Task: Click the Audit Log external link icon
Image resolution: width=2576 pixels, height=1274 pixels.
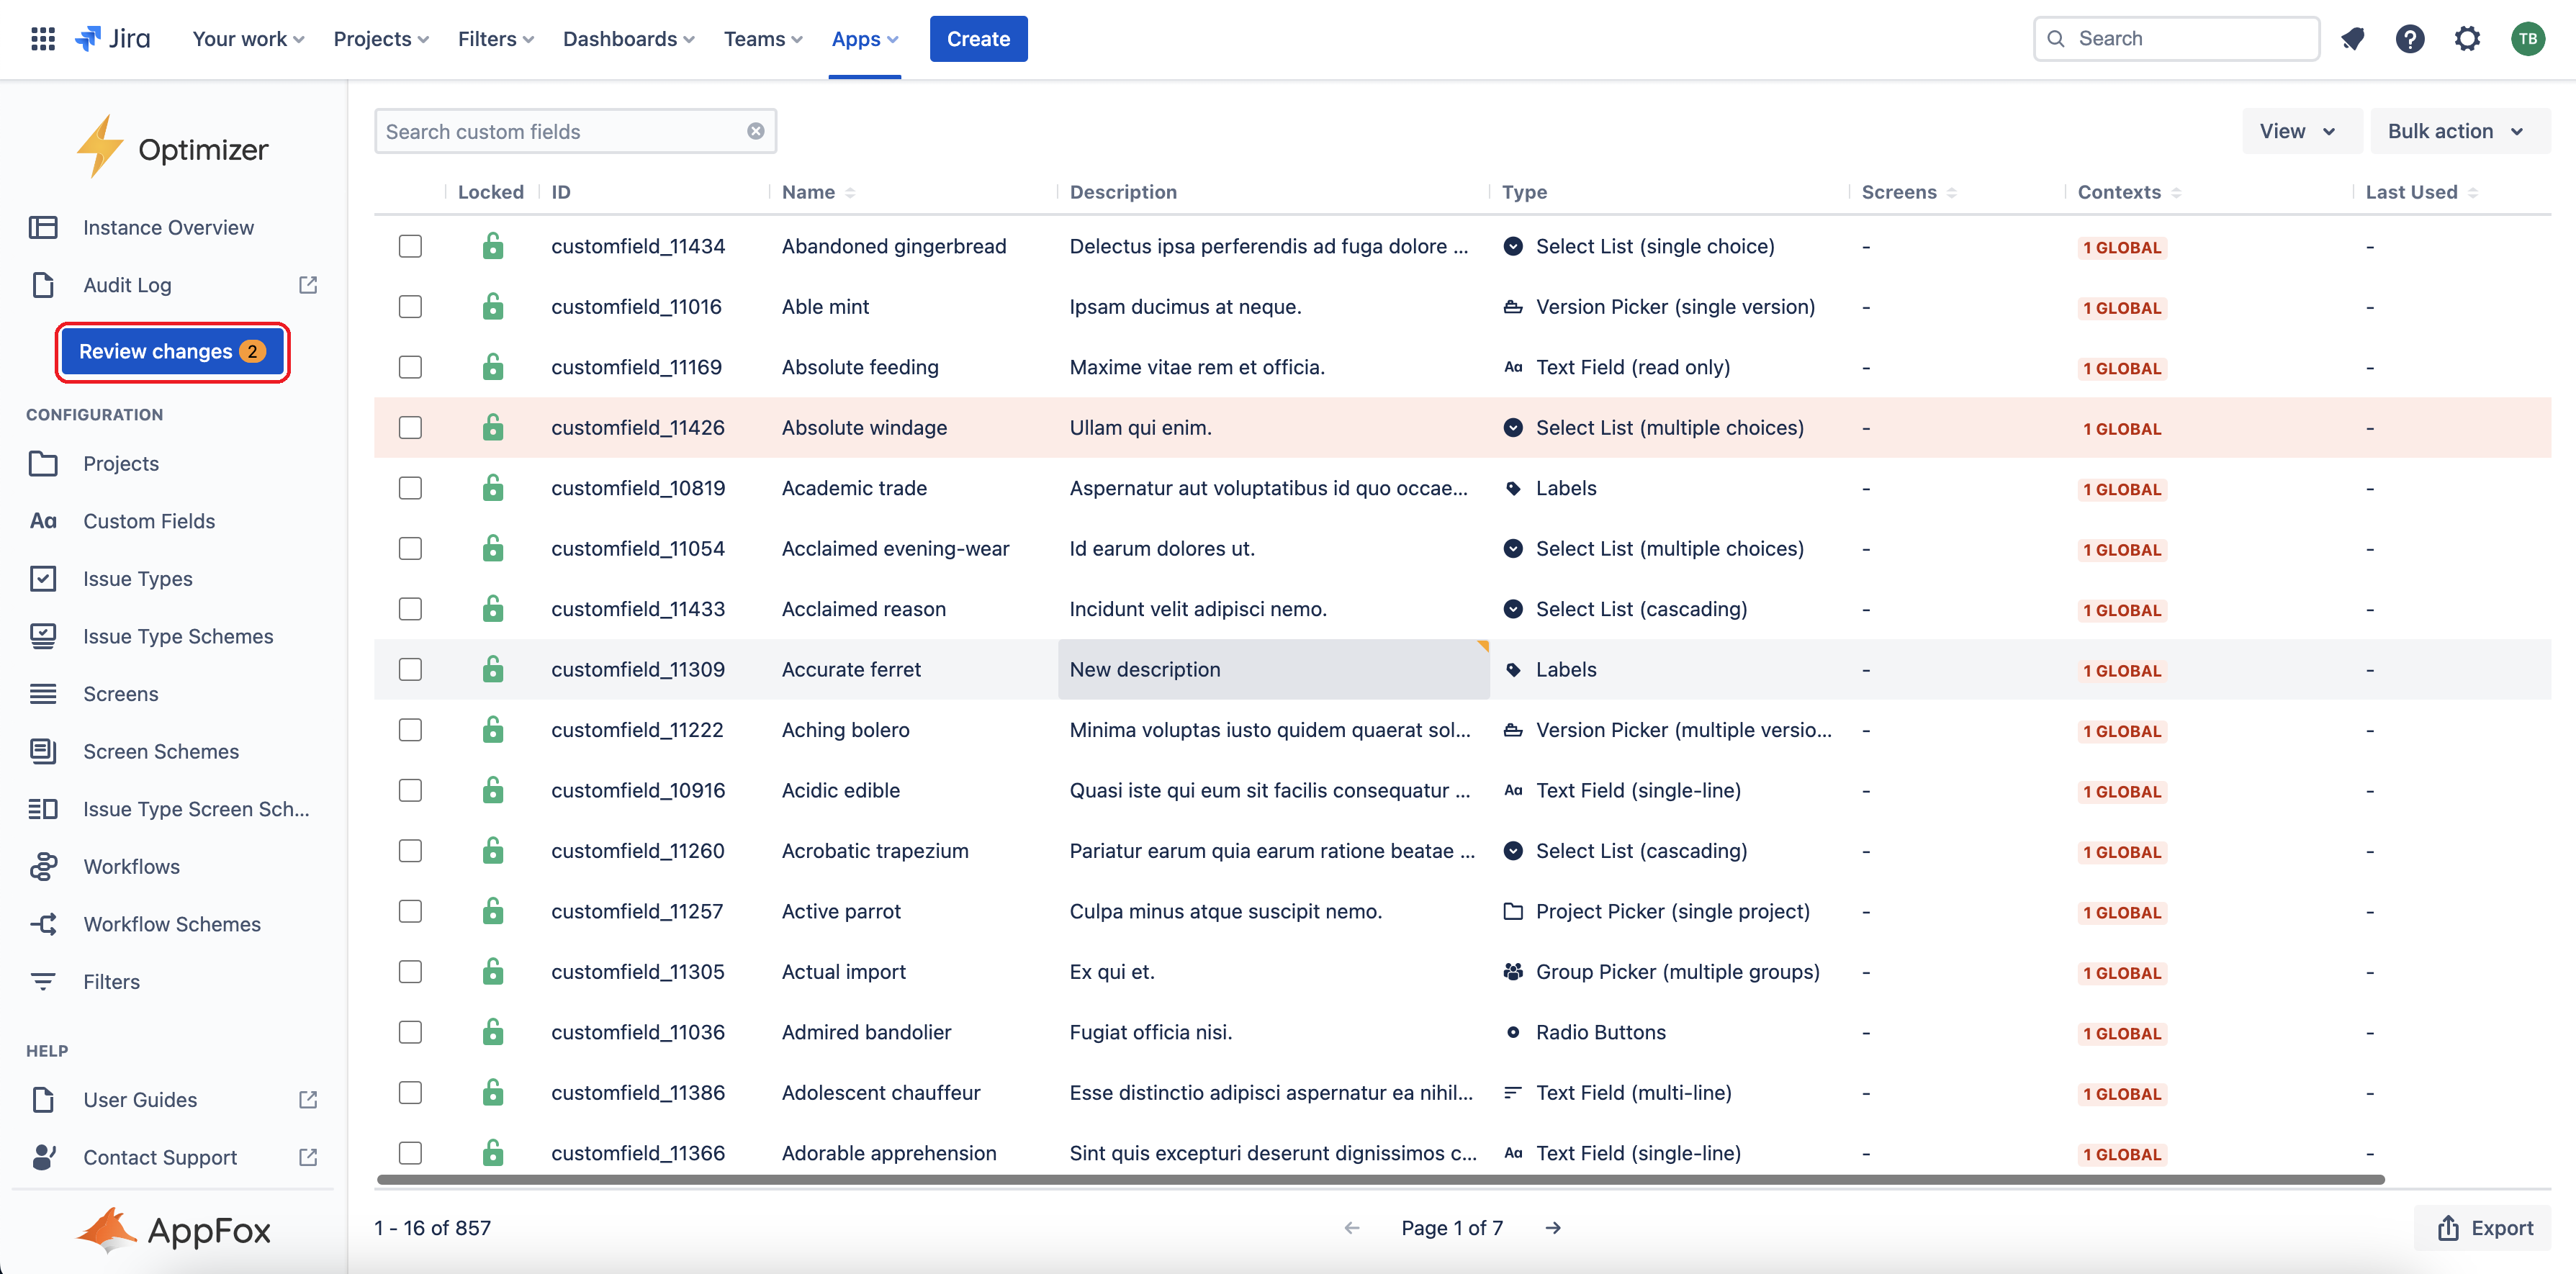Action: pos(308,285)
